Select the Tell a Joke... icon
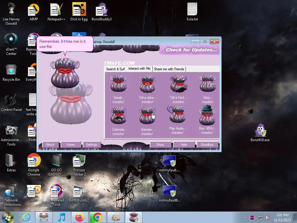 [x=147, y=84]
